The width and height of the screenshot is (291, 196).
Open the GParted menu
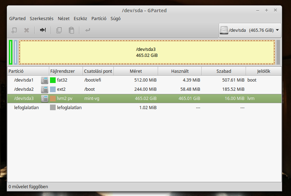tap(17, 18)
